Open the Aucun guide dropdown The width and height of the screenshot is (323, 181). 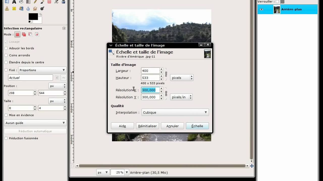(x=35, y=123)
